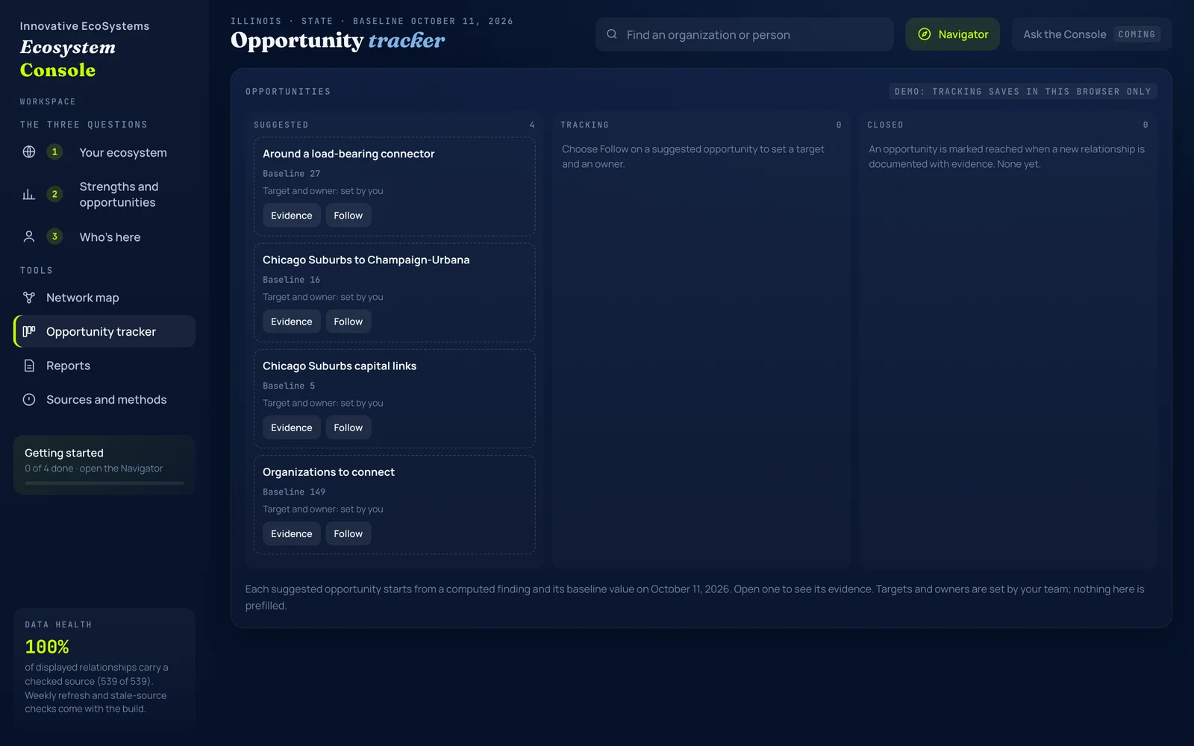Click the Organizations to connect title

point(328,472)
